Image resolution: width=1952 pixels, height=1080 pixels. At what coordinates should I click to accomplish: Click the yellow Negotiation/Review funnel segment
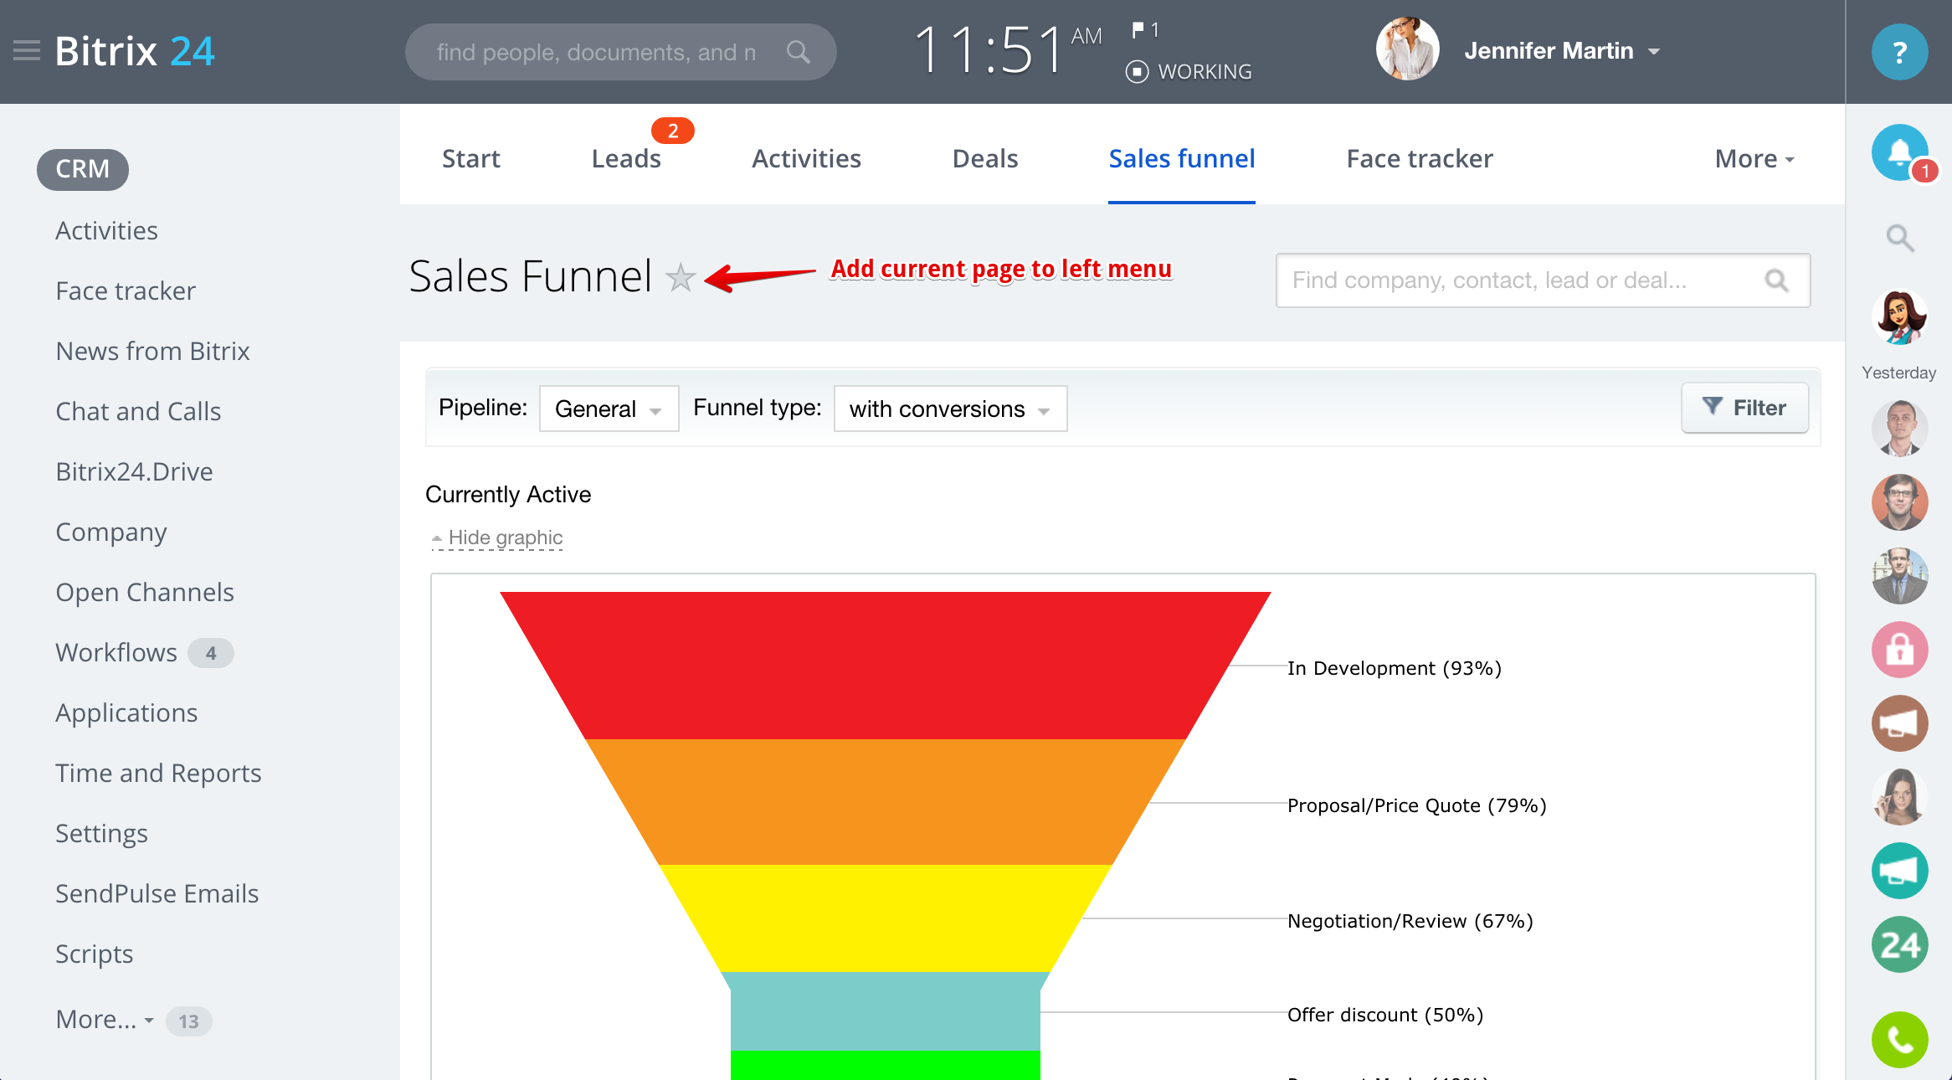pos(886,918)
